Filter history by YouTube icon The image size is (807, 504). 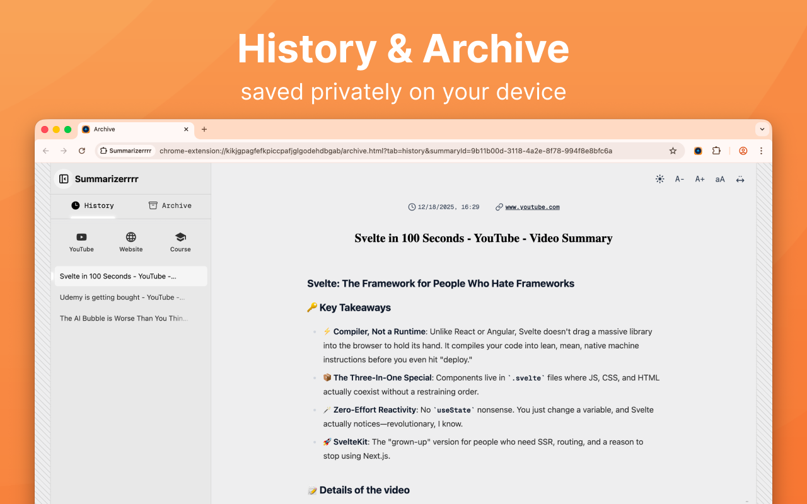point(81,242)
